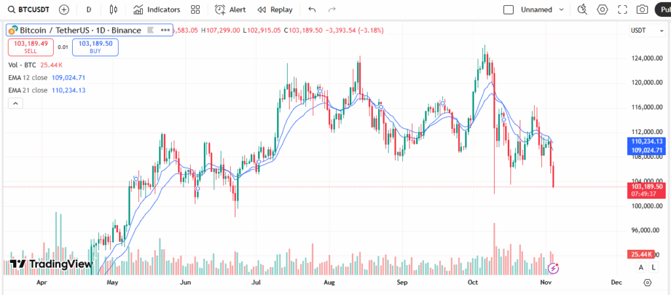Screen dimensions: 671x295
Task: Click the undo arrow icon
Action: coord(312,10)
